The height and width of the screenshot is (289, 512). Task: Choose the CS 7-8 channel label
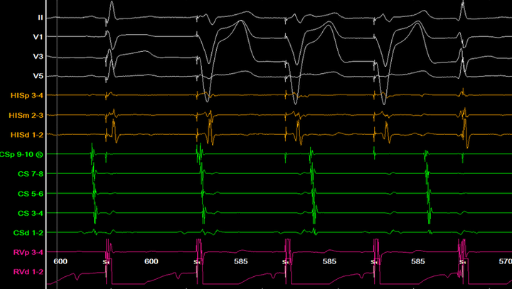tap(31, 174)
